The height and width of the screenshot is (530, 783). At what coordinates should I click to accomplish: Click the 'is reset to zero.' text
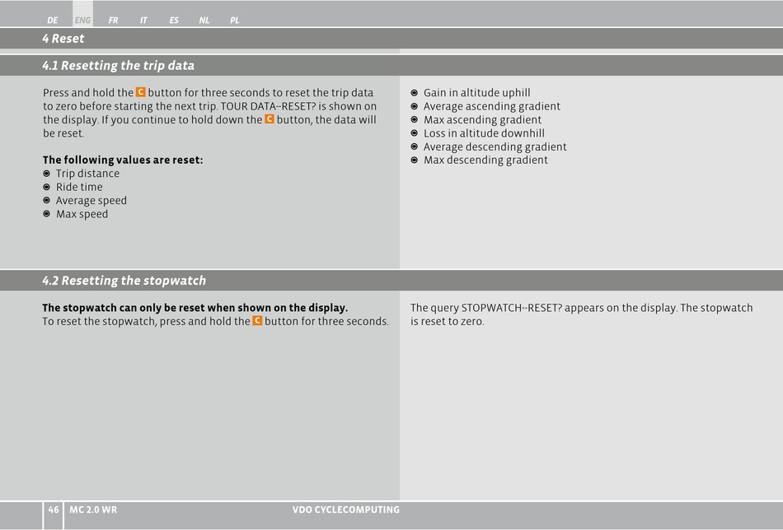coord(447,321)
